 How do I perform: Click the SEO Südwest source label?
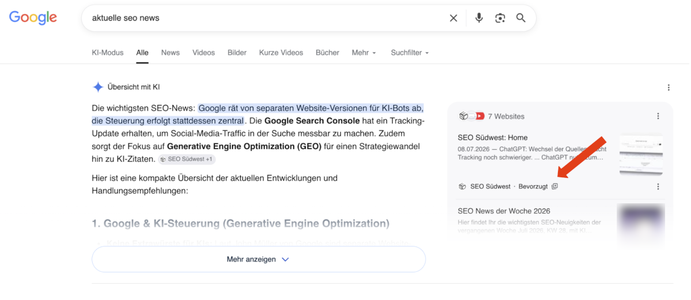click(491, 187)
